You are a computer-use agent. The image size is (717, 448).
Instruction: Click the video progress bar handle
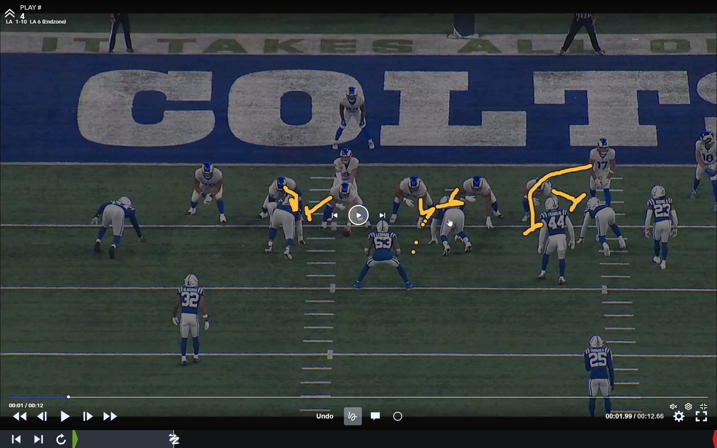(68, 397)
